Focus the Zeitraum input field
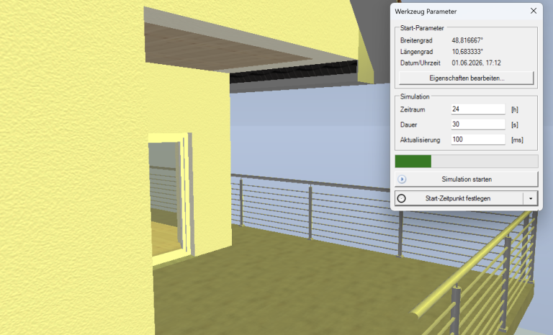Viewport: 553px width, 335px height. [x=477, y=109]
